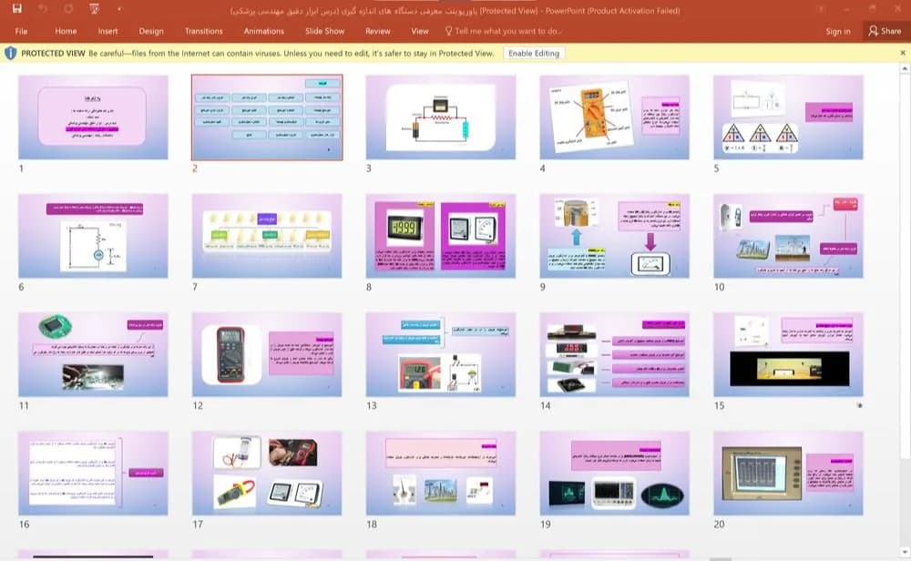Select slide 12 with red multimeter
Screen dimensions: 911x561
(267, 354)
